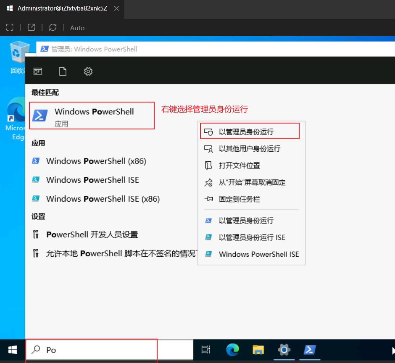Open the Recycle Bin desktop icon
This screenshot has height=363, width=395.
coord(18,58)
